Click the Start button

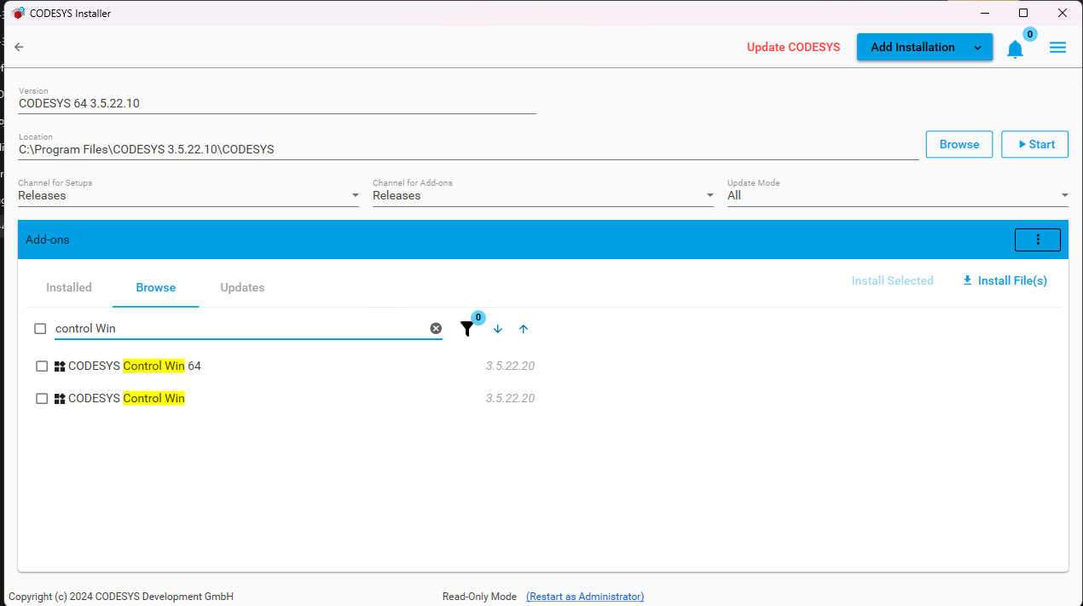1035,144
